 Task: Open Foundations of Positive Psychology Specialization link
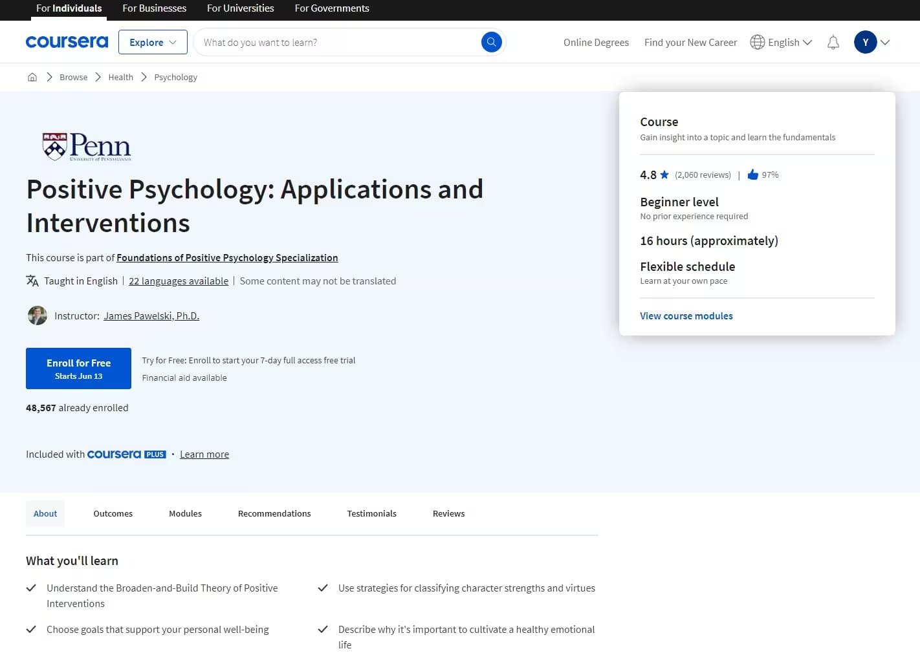pos(227,257)
